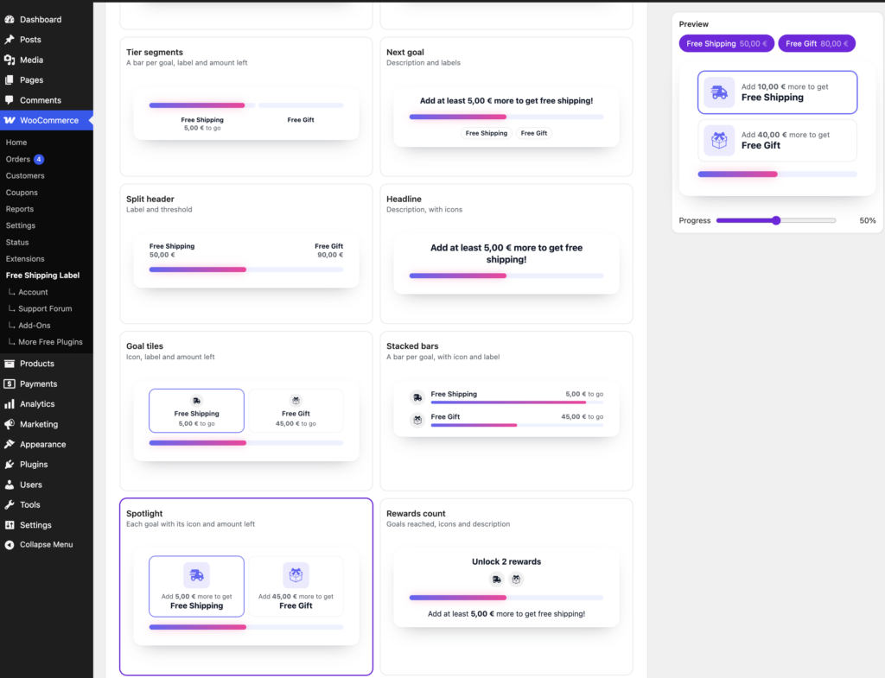The image size is (885, 678).
Task: Go to WooCommerce Home submenu
Action: point(16,143)
